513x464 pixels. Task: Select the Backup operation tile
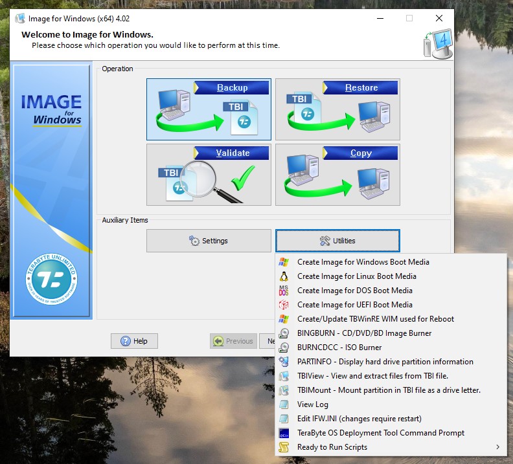(209, 109)
